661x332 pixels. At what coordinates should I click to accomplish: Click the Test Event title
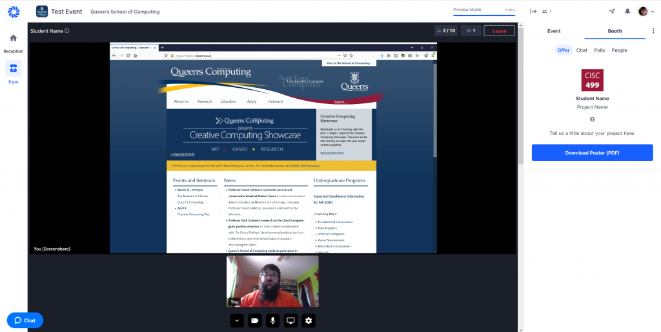point(66,12)
